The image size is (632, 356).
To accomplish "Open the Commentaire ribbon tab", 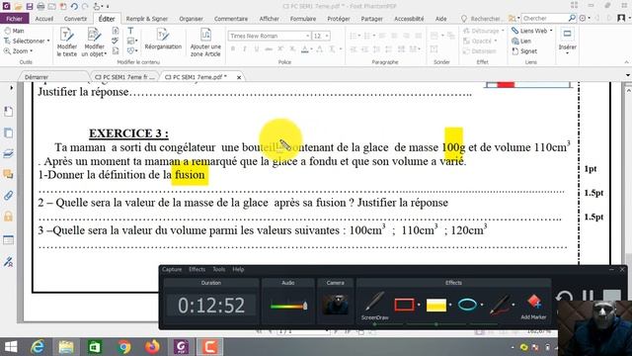I will (231, 19).
